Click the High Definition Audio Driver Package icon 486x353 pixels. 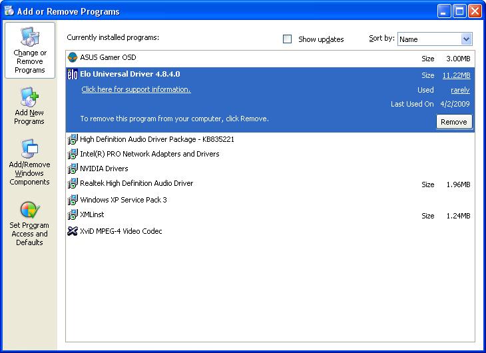click(73, 139)
